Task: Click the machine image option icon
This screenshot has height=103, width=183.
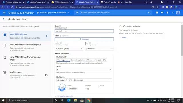Action: [5, 57]
